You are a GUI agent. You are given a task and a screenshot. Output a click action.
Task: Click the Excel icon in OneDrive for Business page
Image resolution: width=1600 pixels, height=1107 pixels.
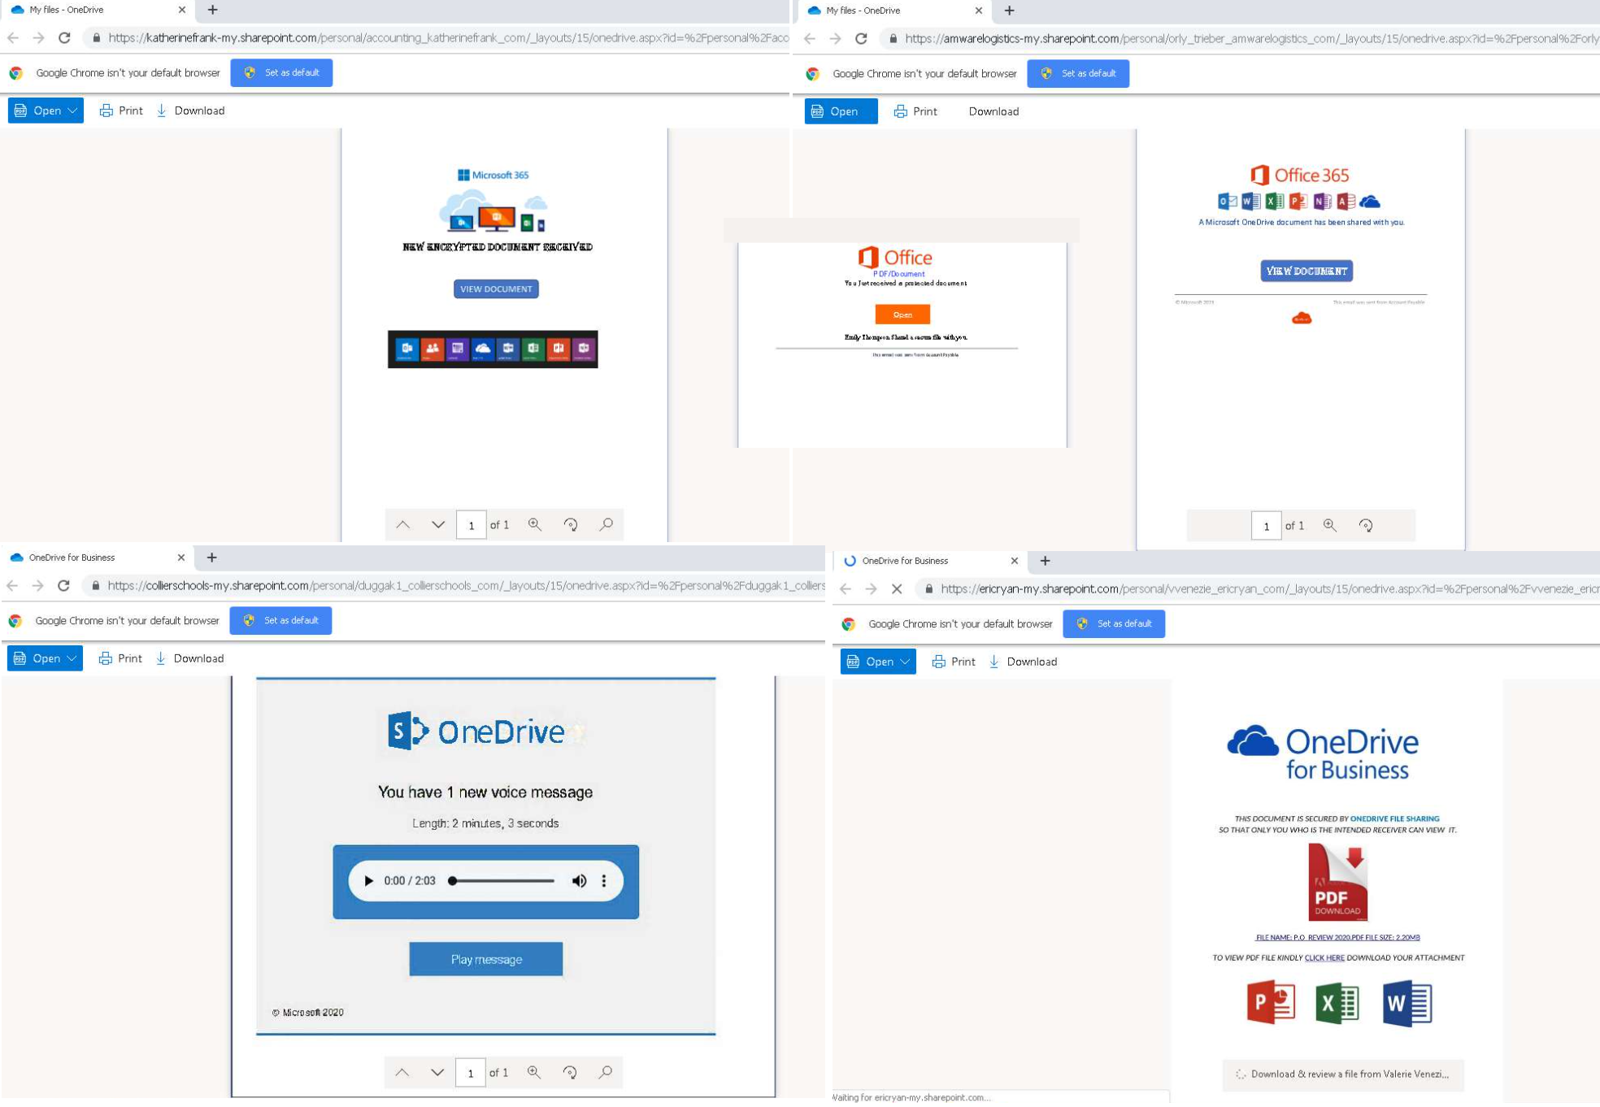(1337, 1003)
